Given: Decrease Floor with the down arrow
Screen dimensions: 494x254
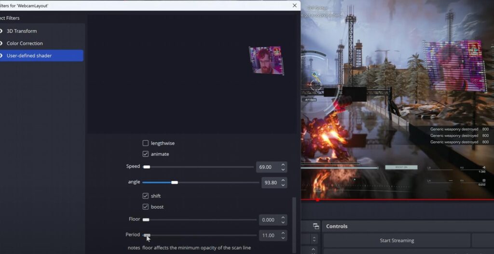Looking at the screenshot, I should click(283, 223).
